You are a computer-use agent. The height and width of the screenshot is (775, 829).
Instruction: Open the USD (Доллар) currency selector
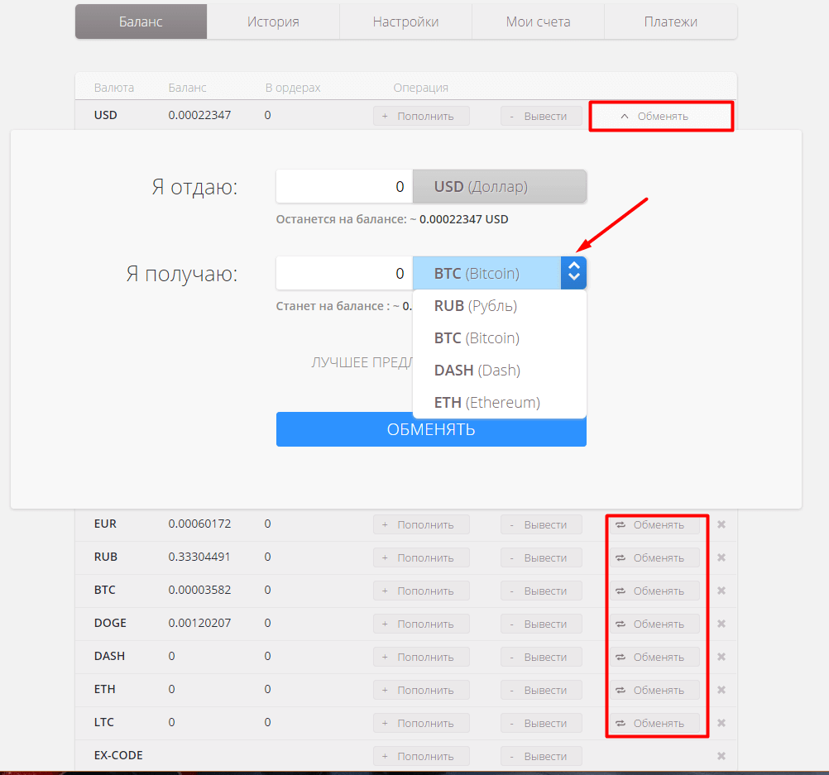pyautogui.click(x=500, y=186)
